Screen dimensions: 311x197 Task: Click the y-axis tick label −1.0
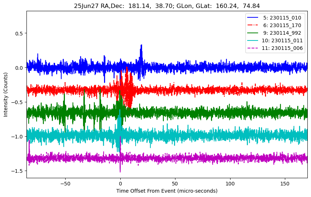pos(18,137)
